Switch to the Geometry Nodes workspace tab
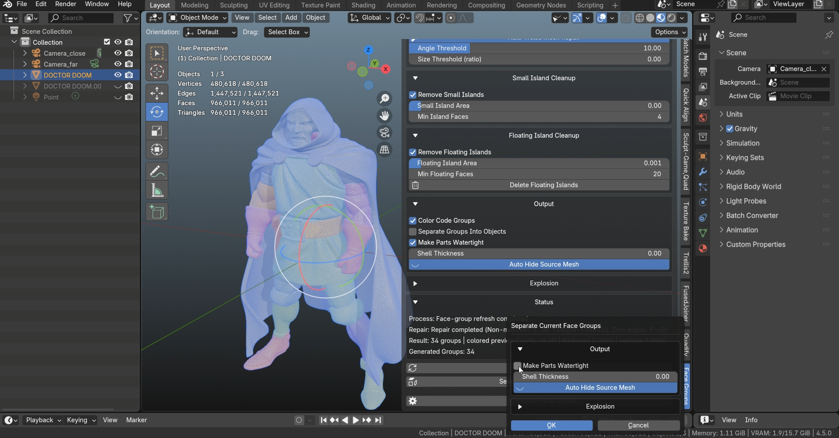This screenshot has height=438, width=839. tap(541, 5)
